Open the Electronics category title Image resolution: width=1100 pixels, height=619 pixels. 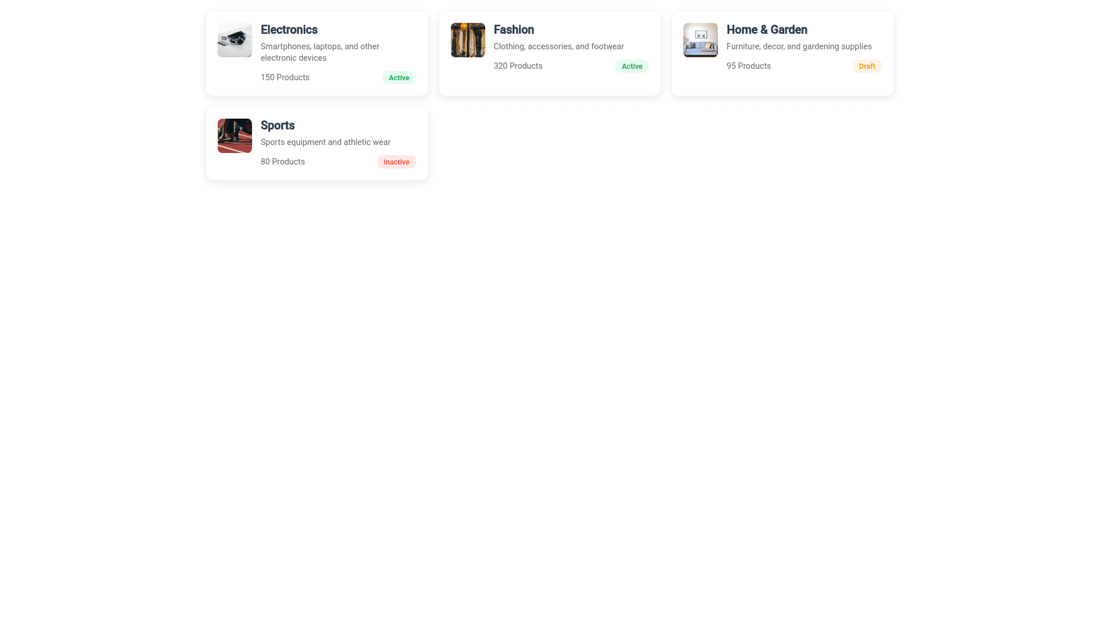coord(289,30)
